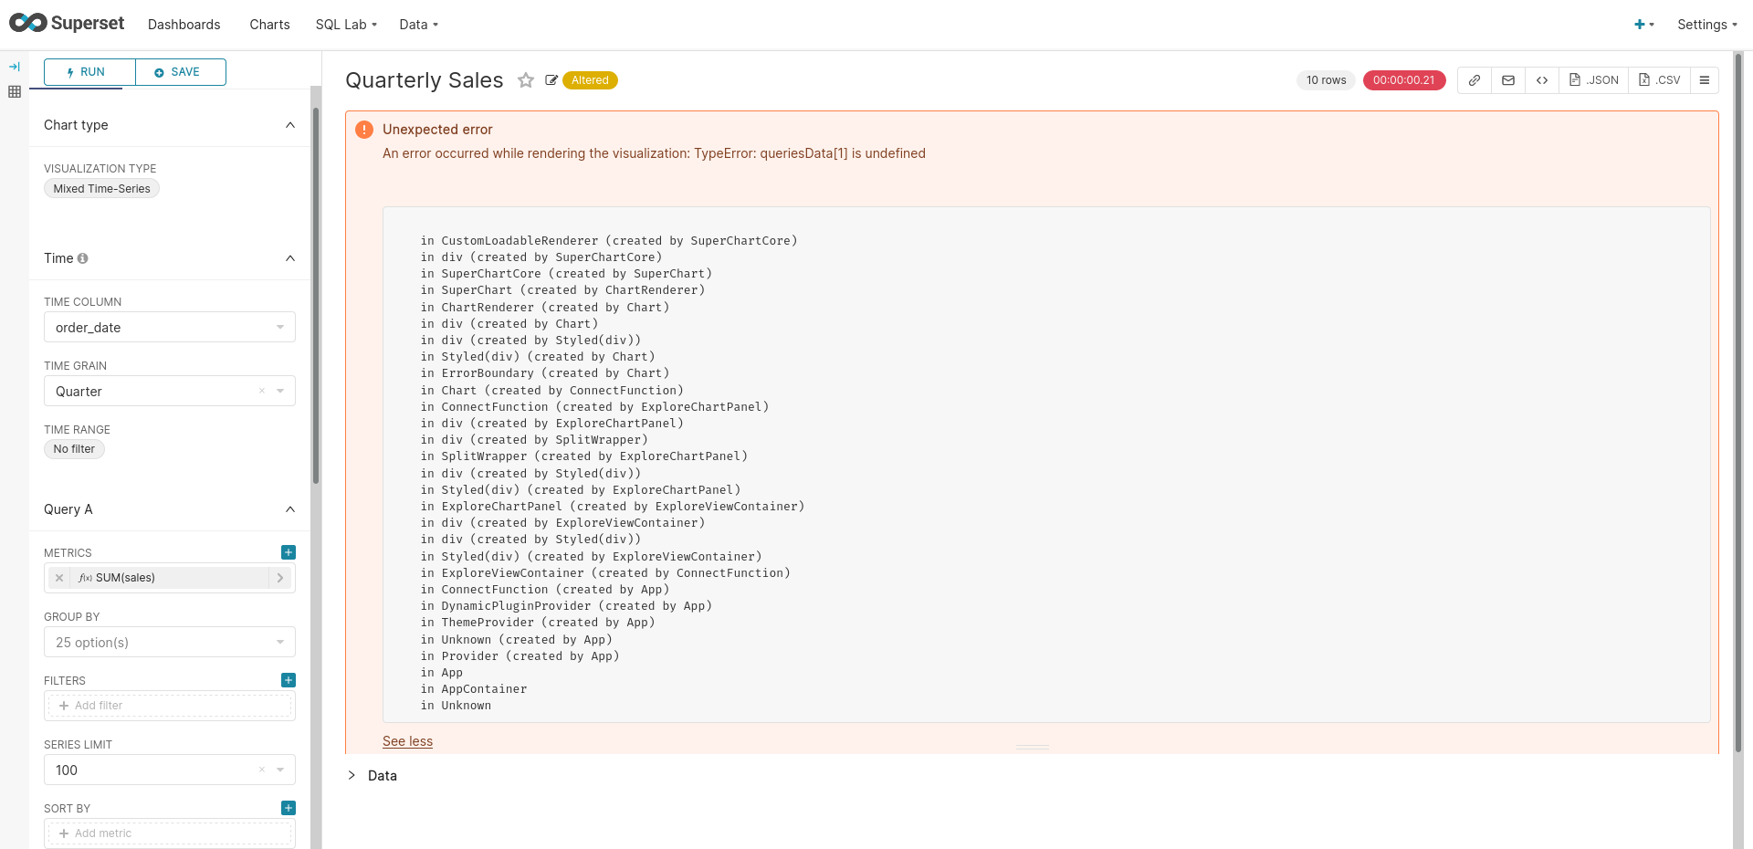Open the datasource grid icon in the sidebar
The height and width of the screenshot is (849, 1753).
[x=15, y=91]
